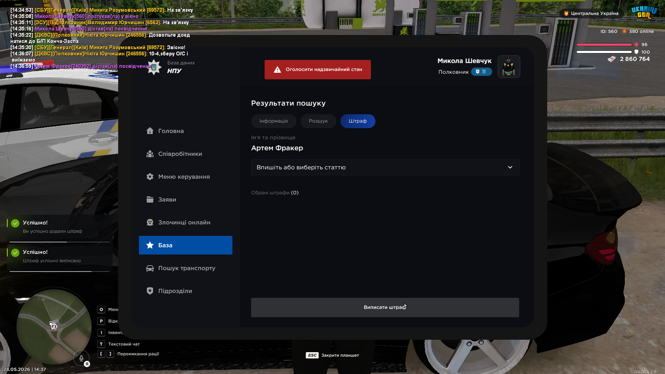
Task: Click the Виписати штраф button
Action: 385,308
